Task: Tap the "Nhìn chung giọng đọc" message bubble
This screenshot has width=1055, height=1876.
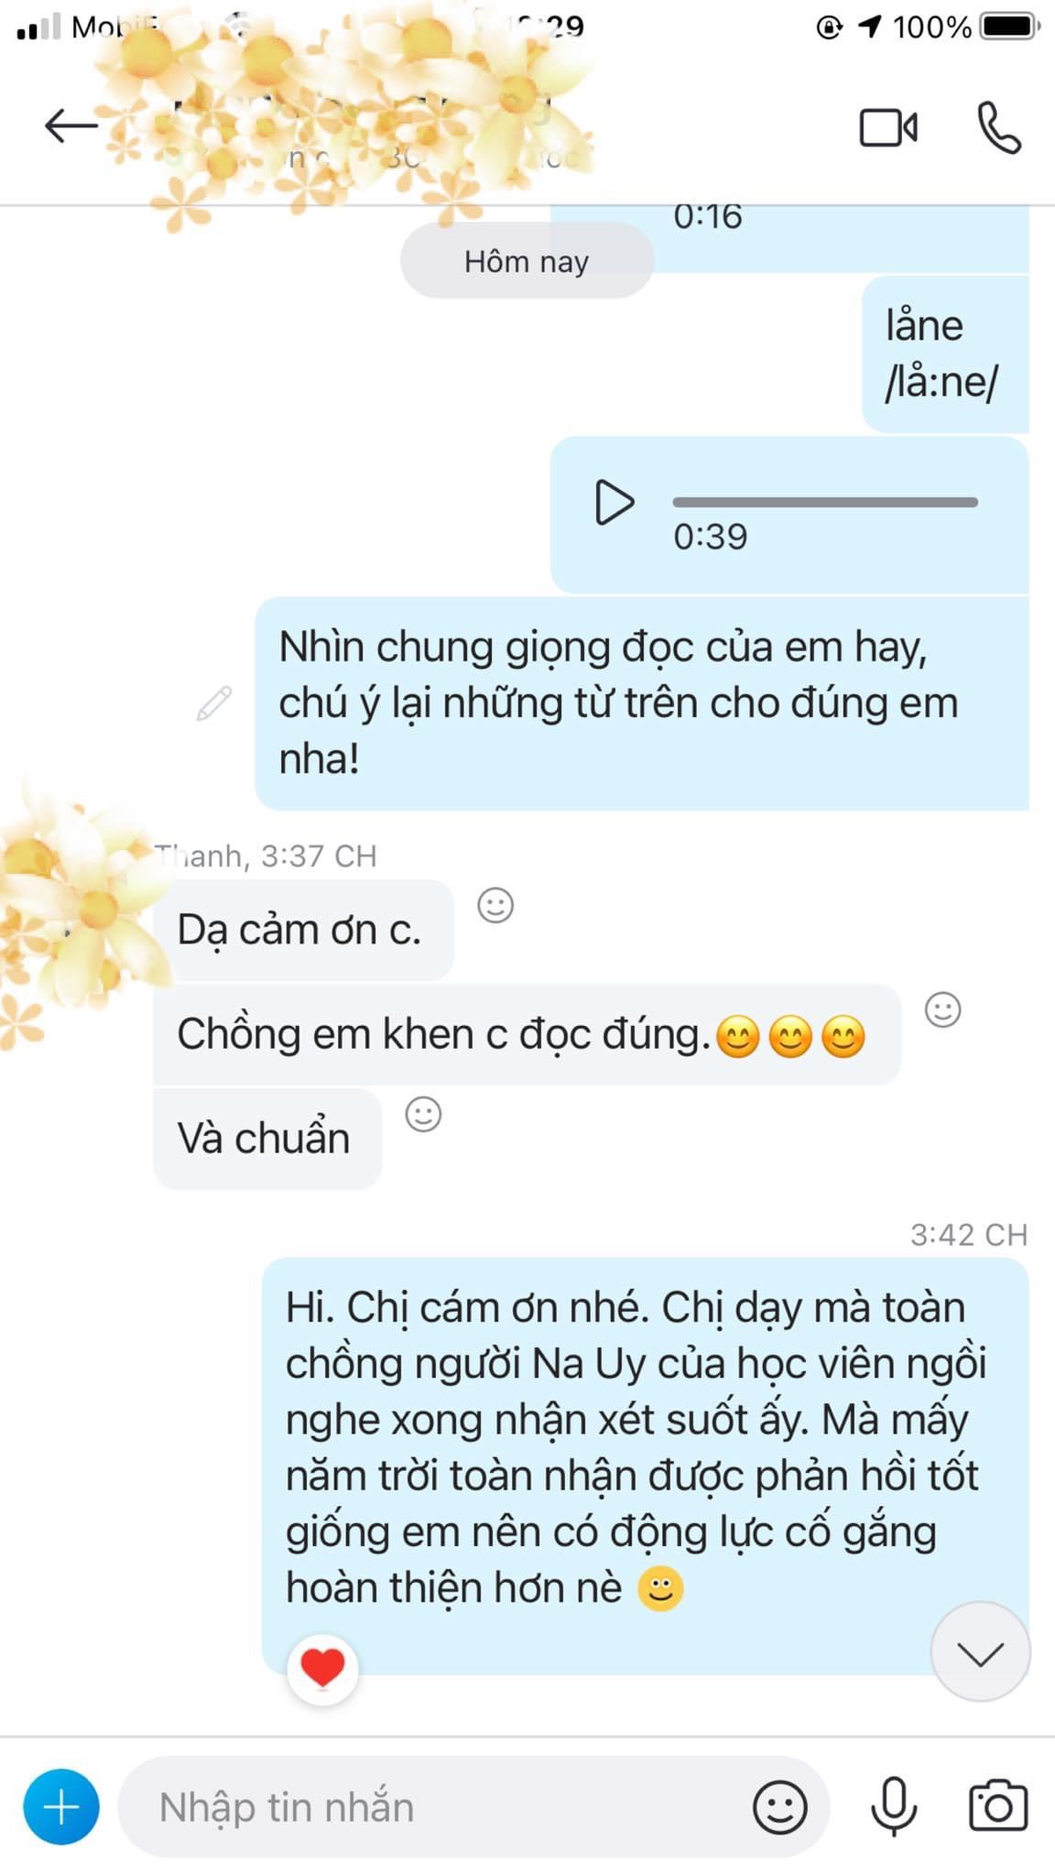Action: [x=642, y=703]
